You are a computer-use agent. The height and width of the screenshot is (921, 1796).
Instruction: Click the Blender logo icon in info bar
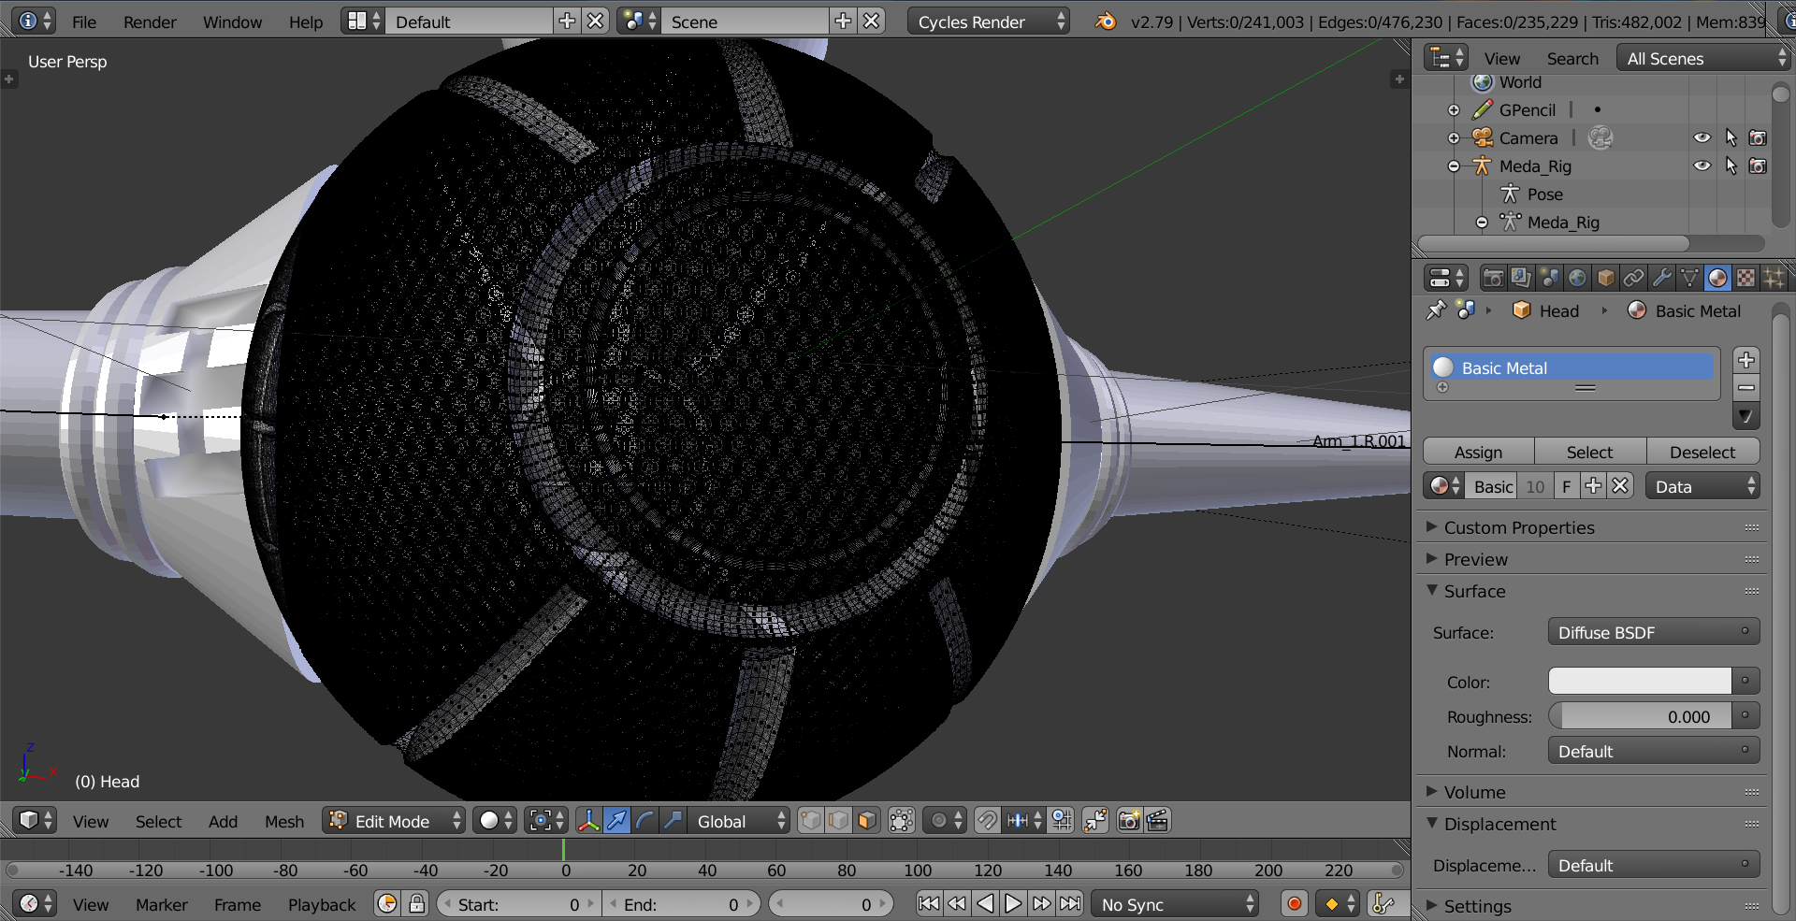coord(1106,22)
